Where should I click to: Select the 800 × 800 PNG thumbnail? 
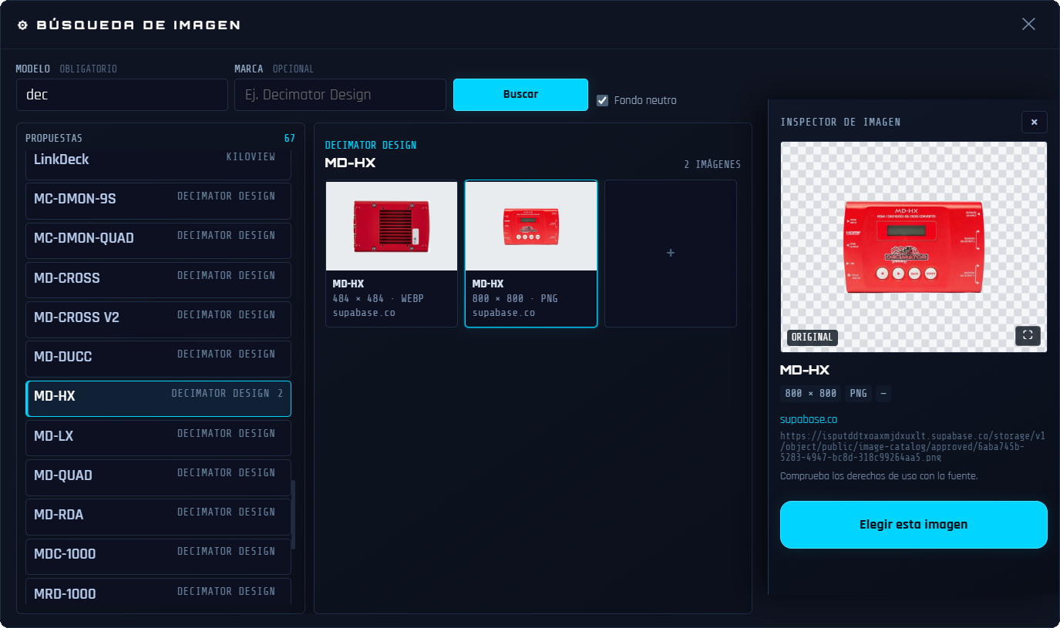531,254
